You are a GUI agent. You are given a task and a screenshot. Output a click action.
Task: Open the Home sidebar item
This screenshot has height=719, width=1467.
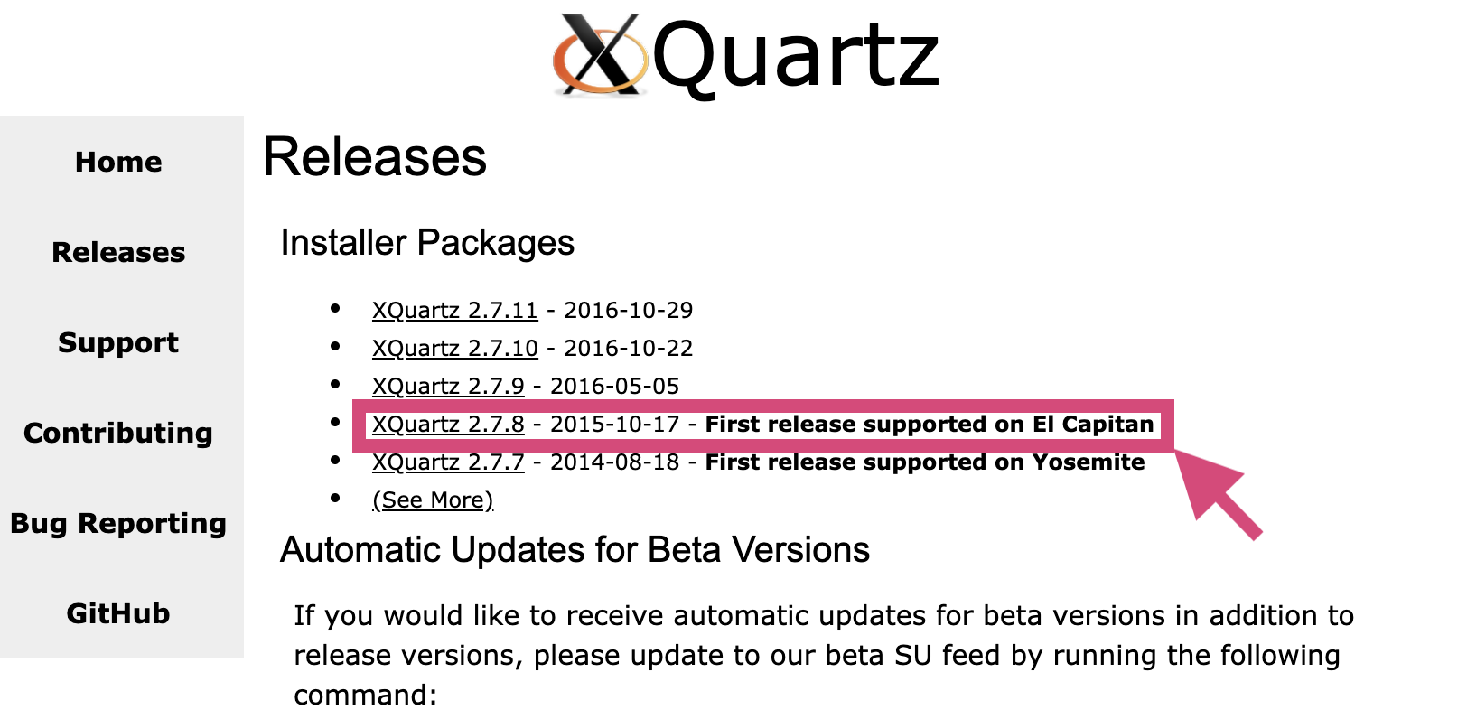[118, 162]
